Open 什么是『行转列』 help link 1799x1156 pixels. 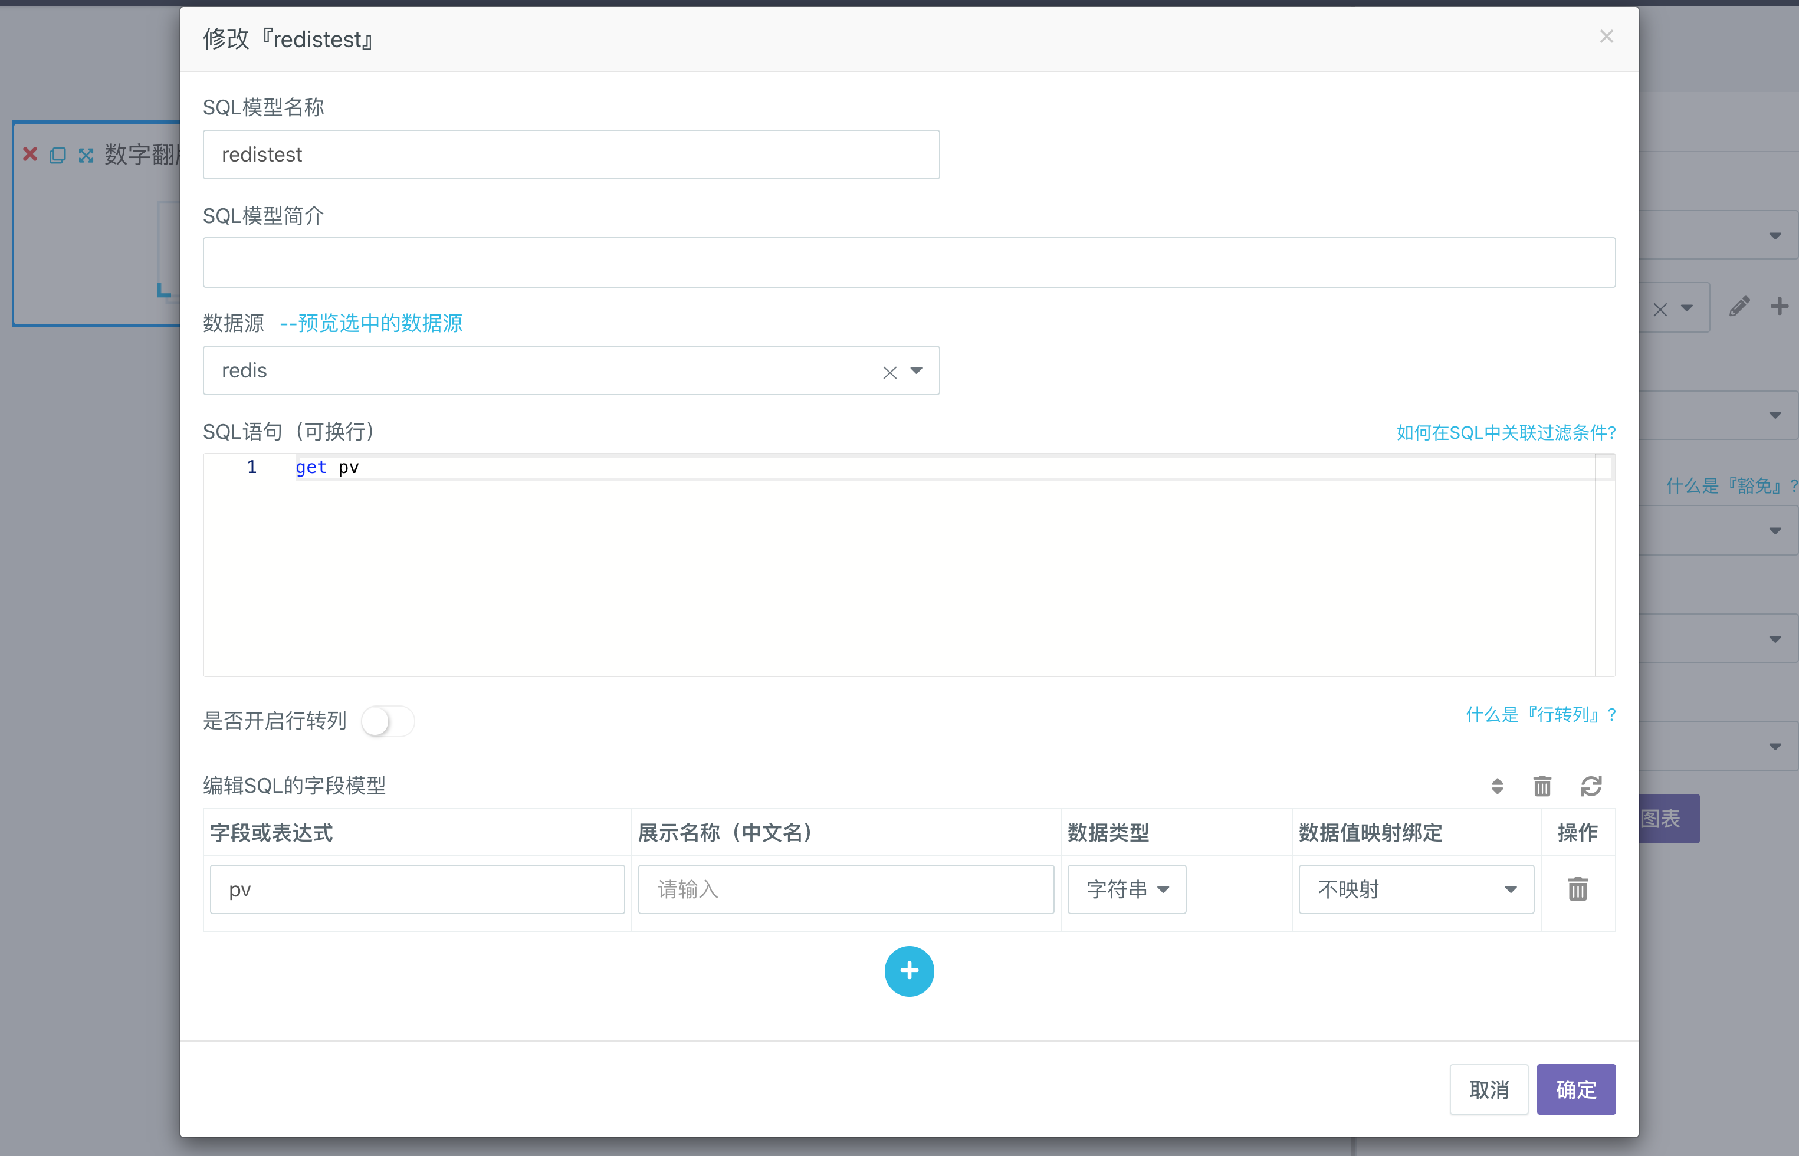pyautogui.click(x=1540, y=715)
